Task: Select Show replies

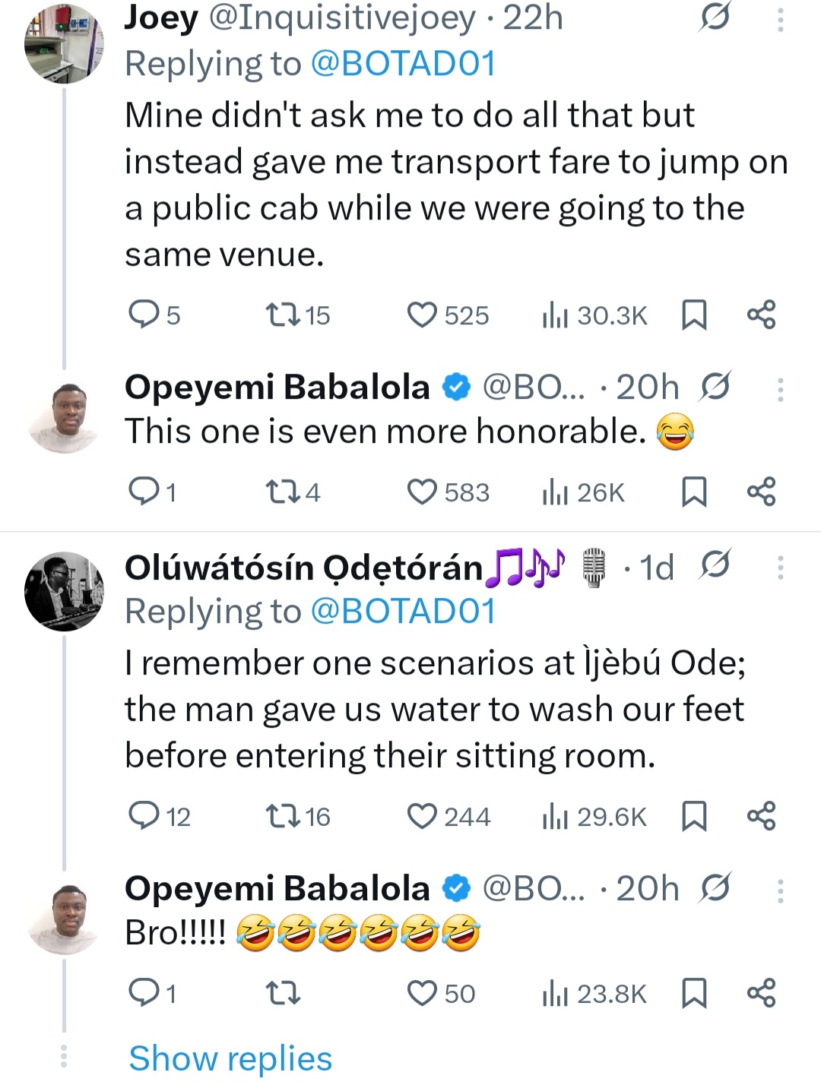Action: 229,1058
